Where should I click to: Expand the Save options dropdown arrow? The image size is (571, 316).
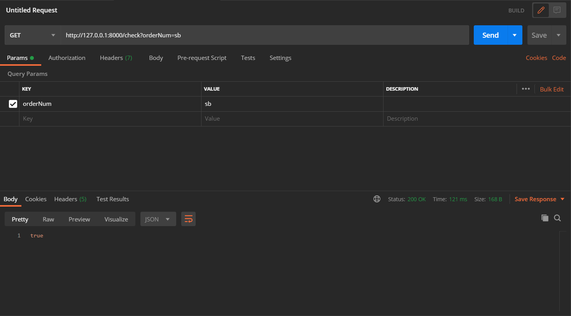(559, 35)
